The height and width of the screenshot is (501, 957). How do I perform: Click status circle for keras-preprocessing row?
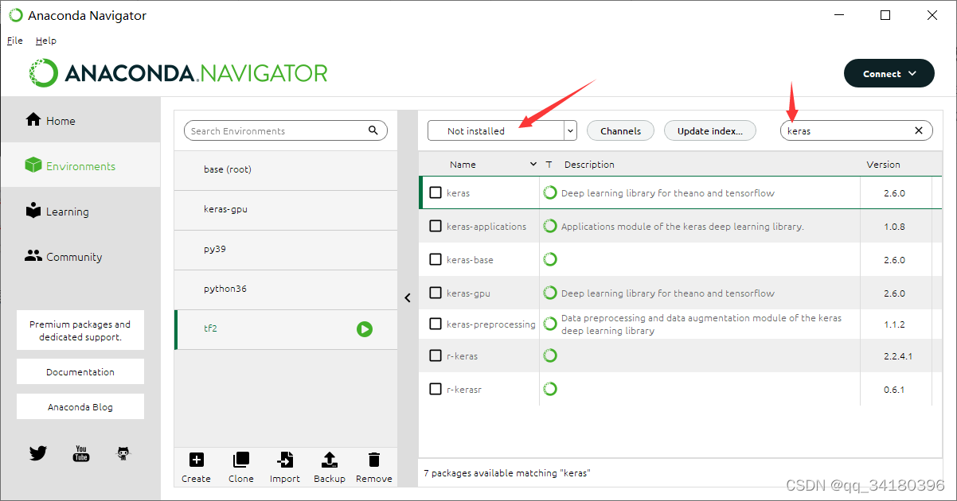(x=550, y=324)
